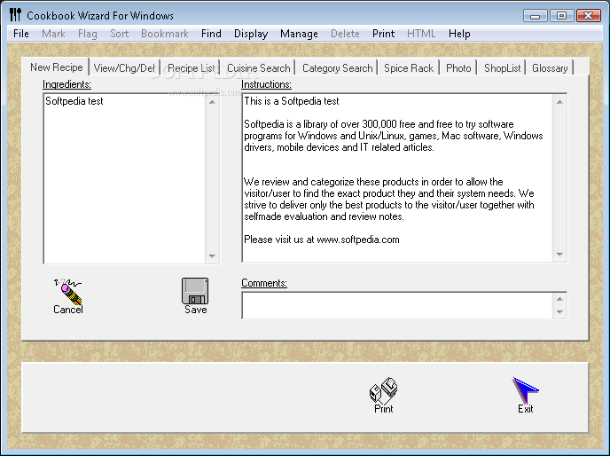Click the Save floppy disk icon
This screenshot has height=456, width=610.
[195, 291]
